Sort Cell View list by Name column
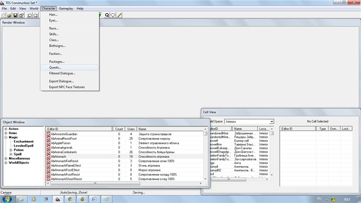The width and height of the screenshot is (361, 203). [x=245, y=129]
